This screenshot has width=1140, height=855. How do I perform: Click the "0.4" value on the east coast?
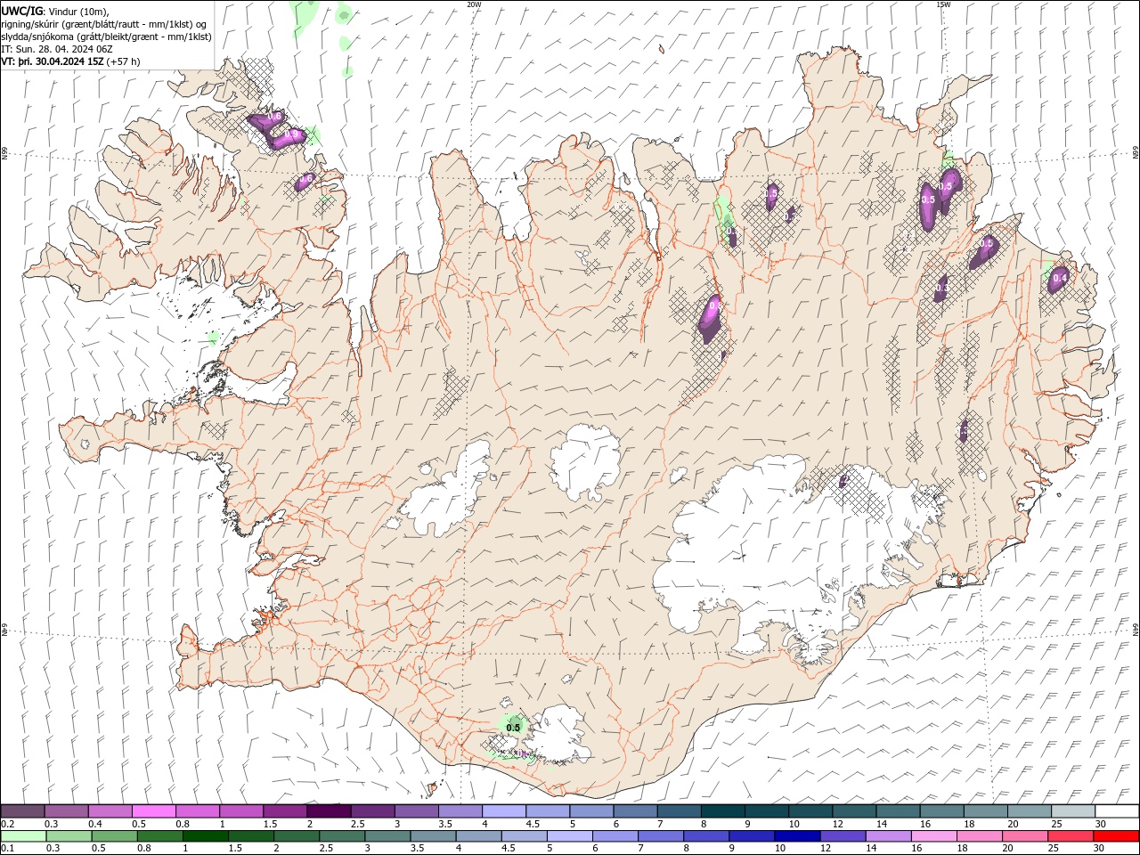click(x=1060, y=279)
